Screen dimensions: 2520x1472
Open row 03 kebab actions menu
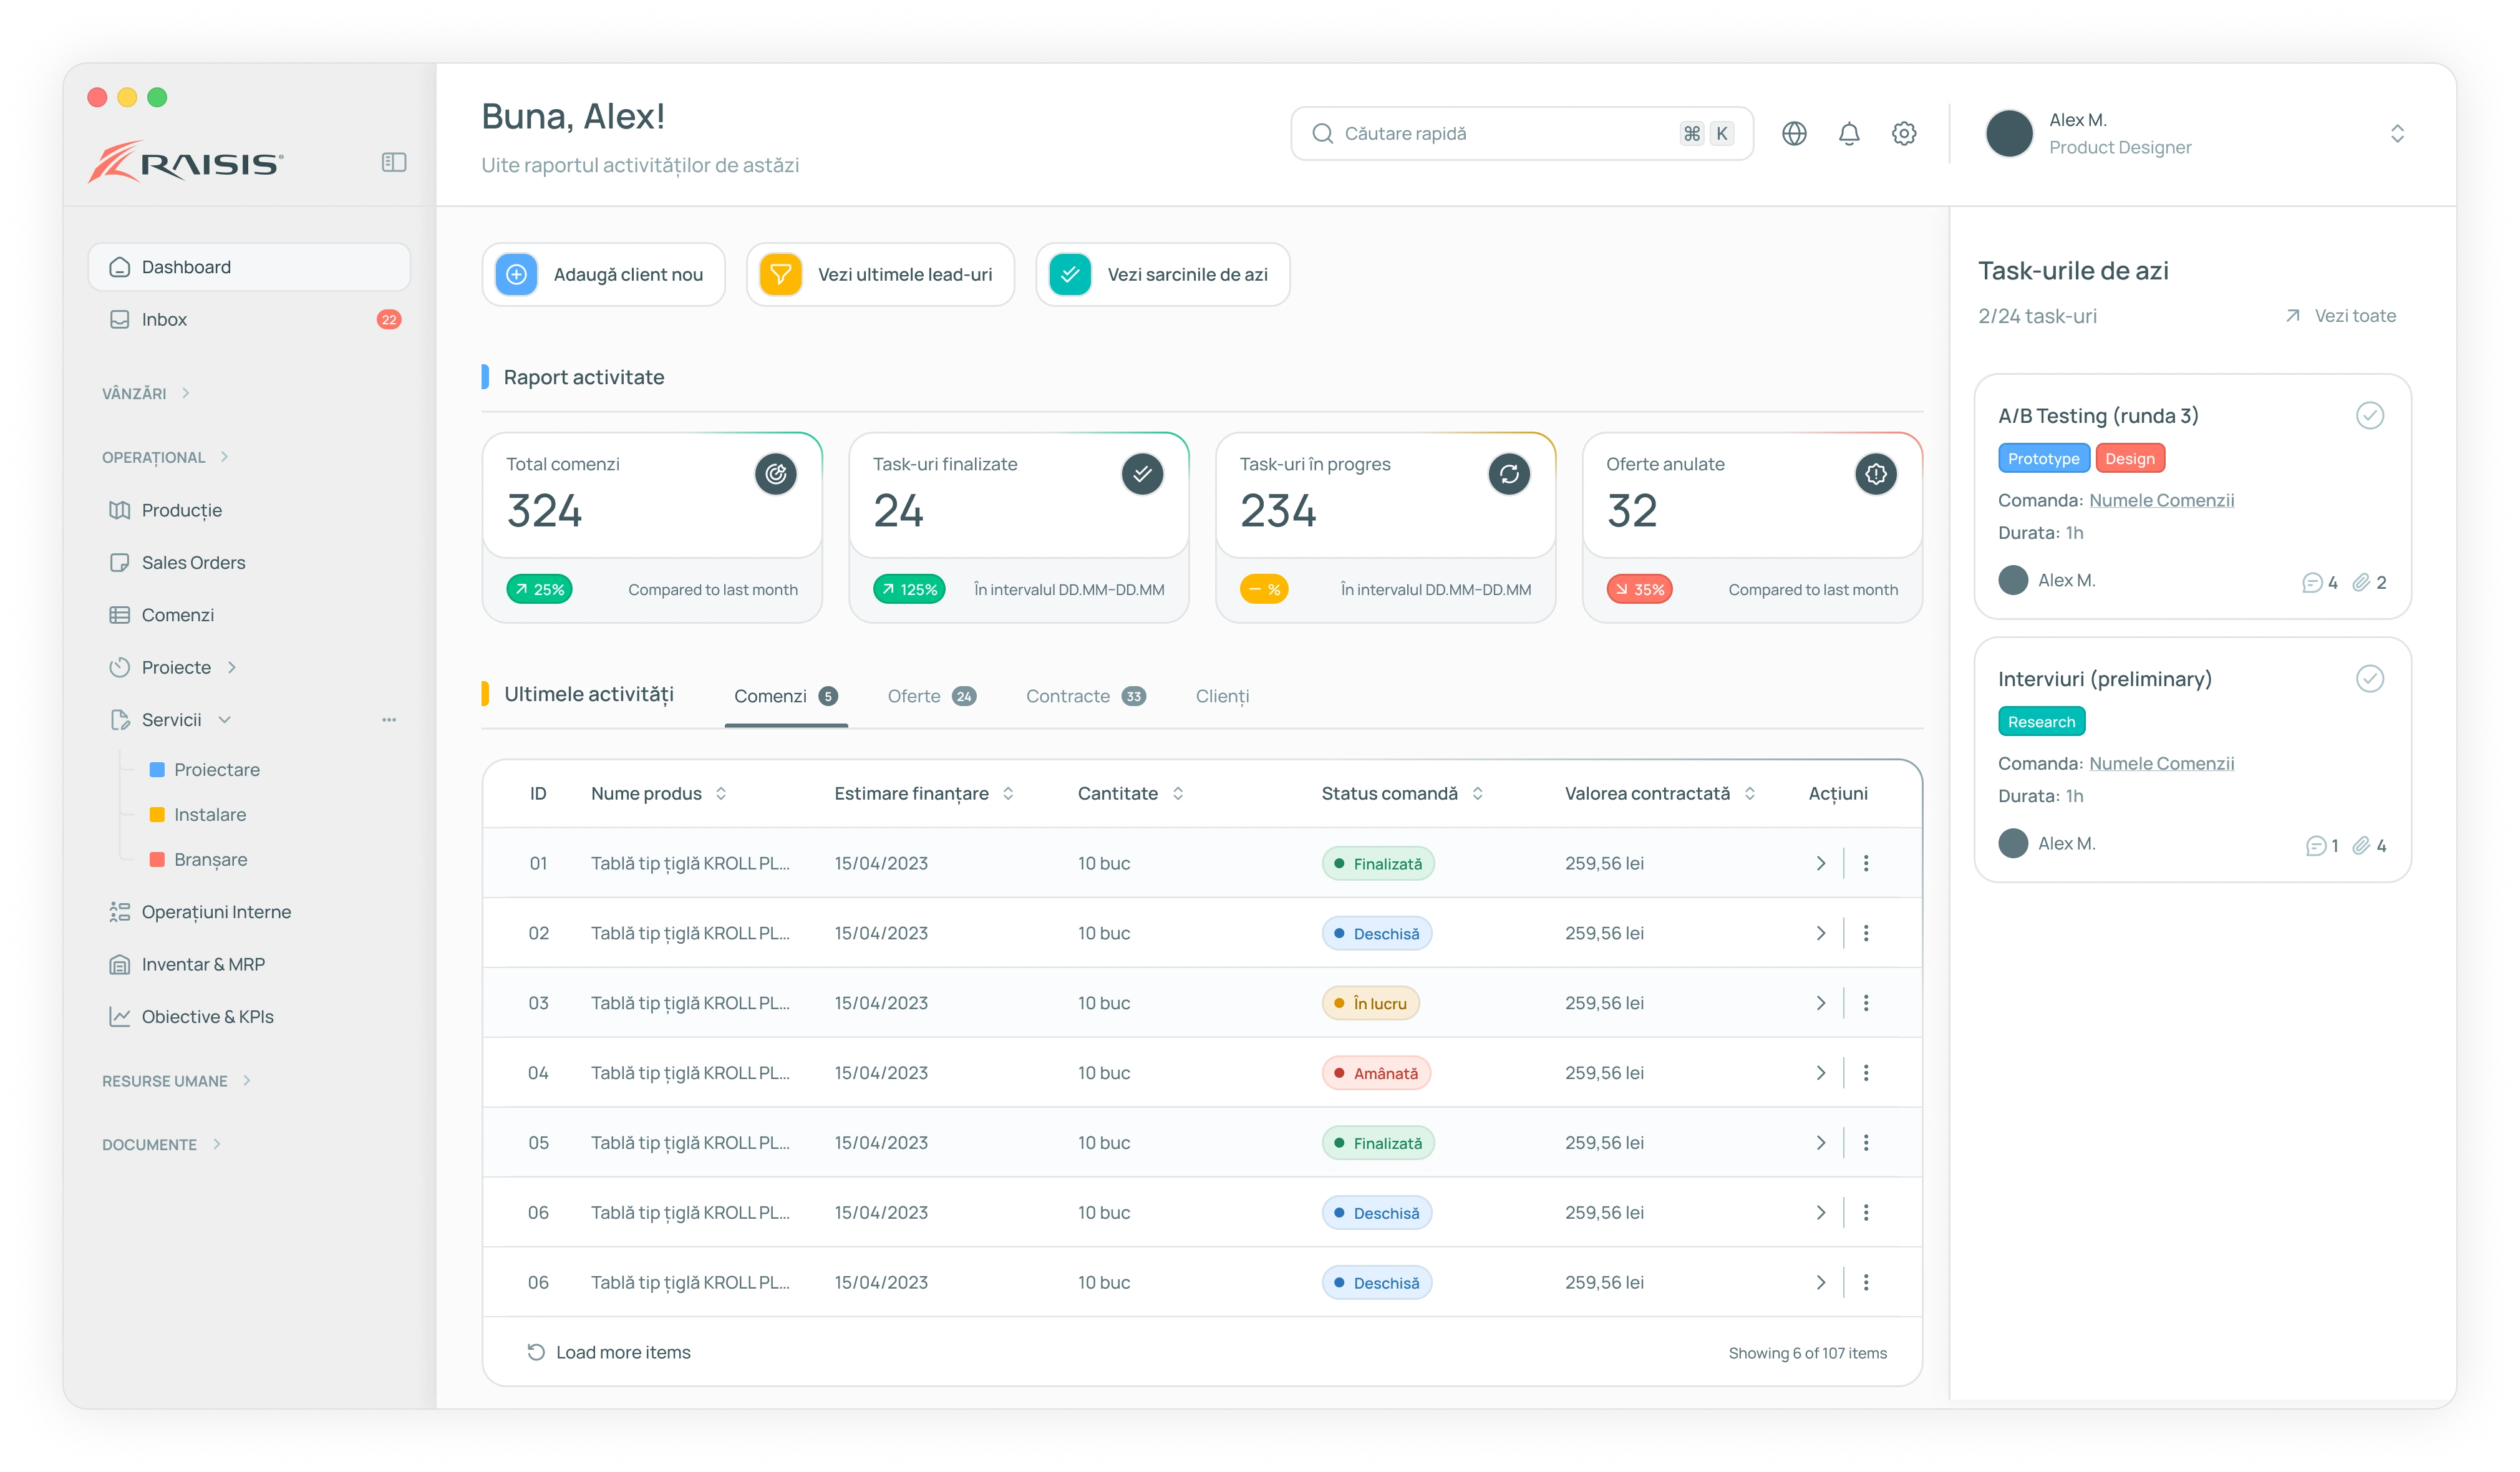click(1866, 1003)
